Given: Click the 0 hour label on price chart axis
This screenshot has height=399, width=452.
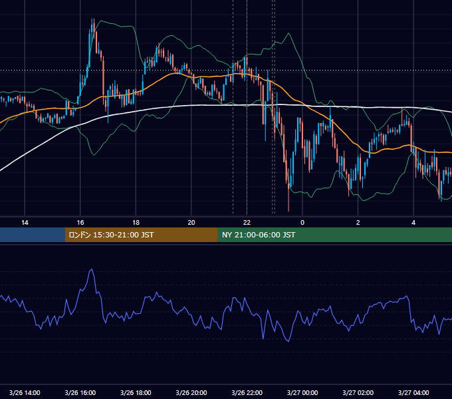Looking at the screenshot, I should [x=302, y=223].
